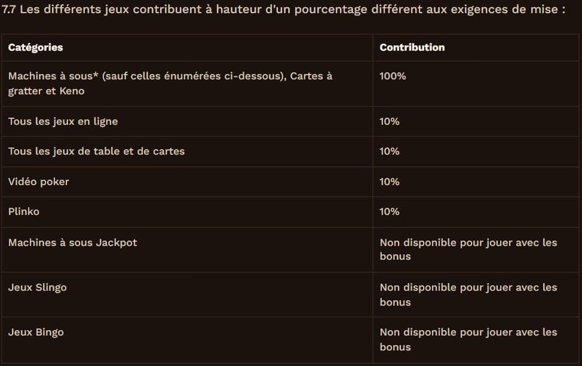The width and height of the screenshot is (582, 366).
Task: Select the Plinko category cell
Action: [x=24, y=211]
